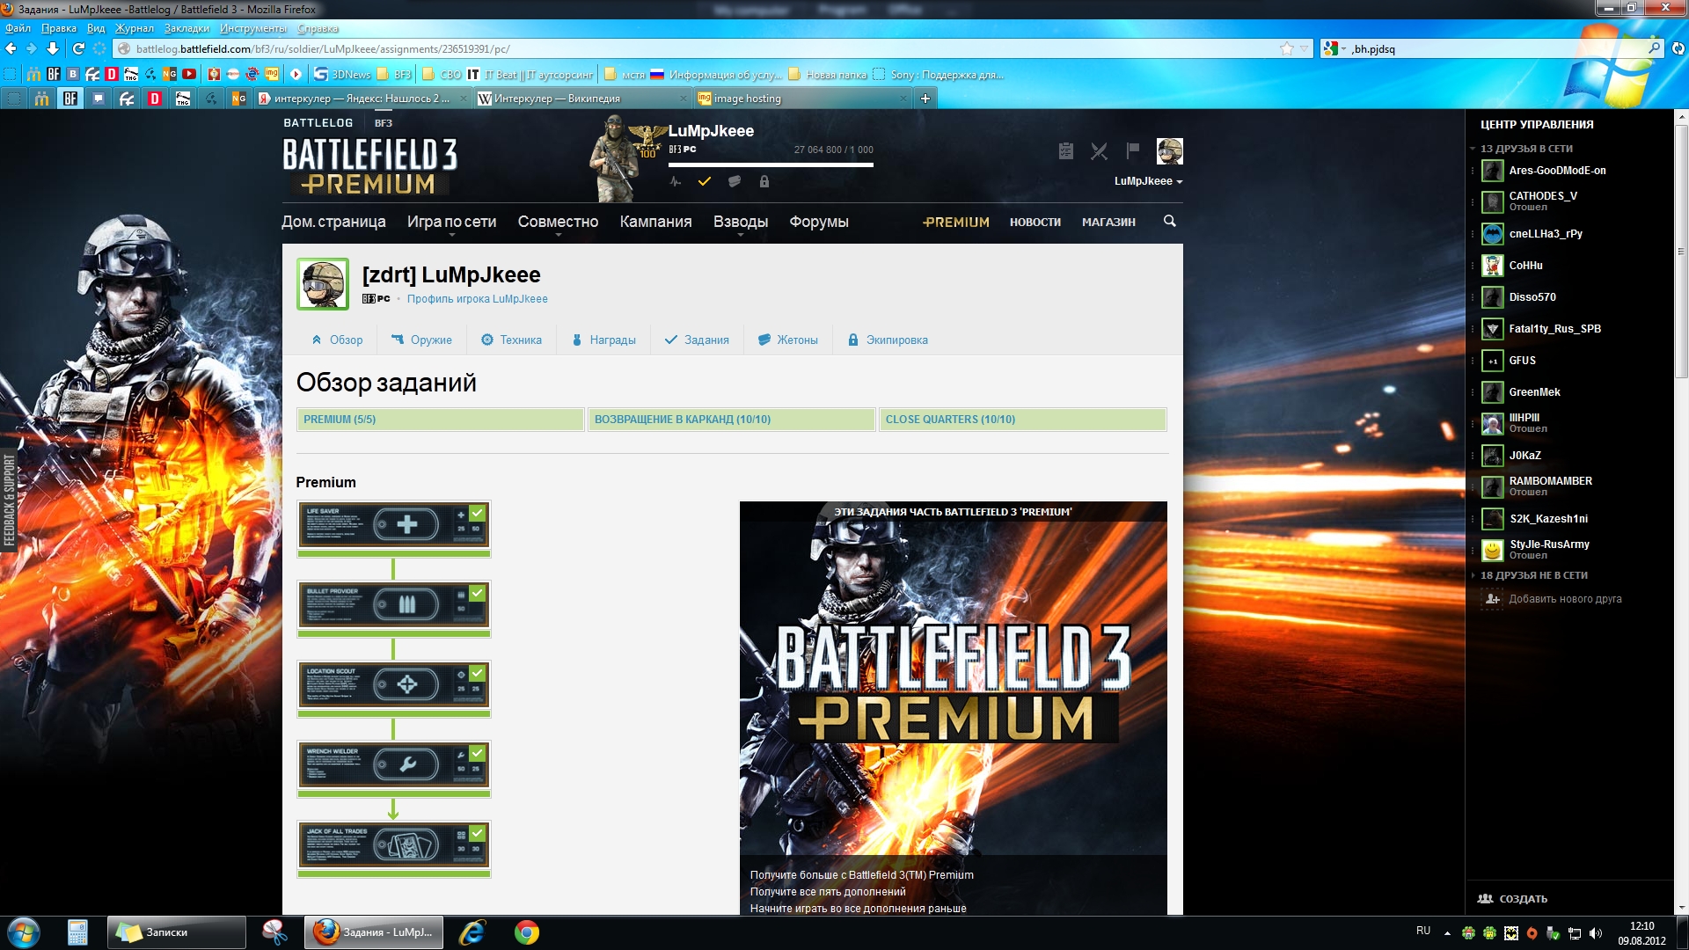Switch to Экипировка soldier tab
Viewport: 1689px width, 950px height.
(x=888, y=340)
